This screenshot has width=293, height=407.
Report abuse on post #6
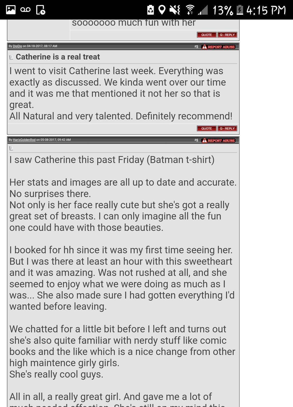219,140
